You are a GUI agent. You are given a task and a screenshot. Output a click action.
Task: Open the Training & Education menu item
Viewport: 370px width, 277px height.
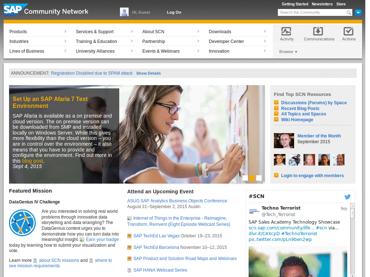(96, 41)
